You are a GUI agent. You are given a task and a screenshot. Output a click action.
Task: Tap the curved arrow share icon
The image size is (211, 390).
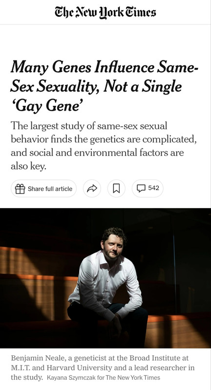click(x=92, y=189)
